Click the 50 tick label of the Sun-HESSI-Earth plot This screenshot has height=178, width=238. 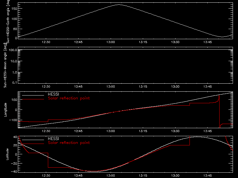pyautogui.click(x=15, y=29)
